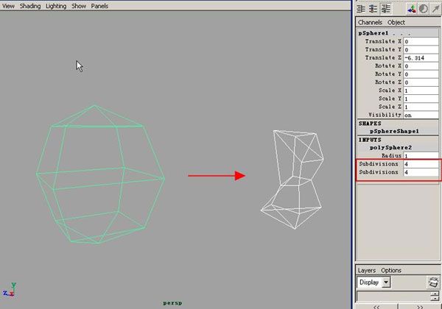Screen dimensions: 442x309
Task: Click the round gray speed icon
Action: (x=422, y=9)
